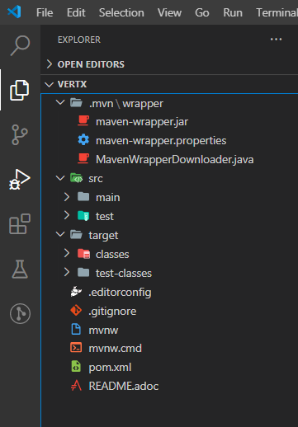
Task: Select the test-classes folder label
Action: point(124,273)
